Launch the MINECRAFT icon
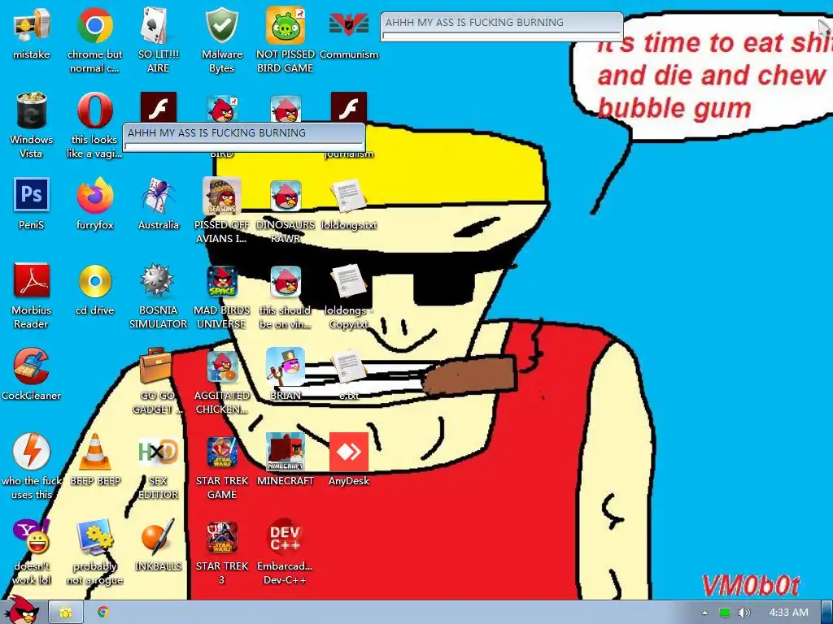Viewport: 833px width, 624px height. [286, 451]
